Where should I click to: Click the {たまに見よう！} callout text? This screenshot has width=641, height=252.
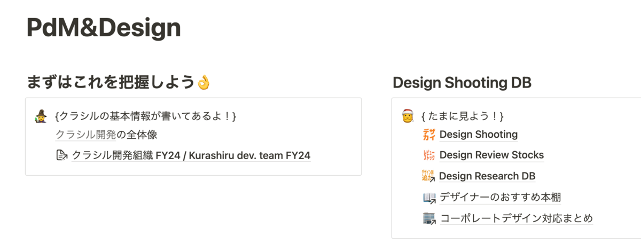(463, 115)
